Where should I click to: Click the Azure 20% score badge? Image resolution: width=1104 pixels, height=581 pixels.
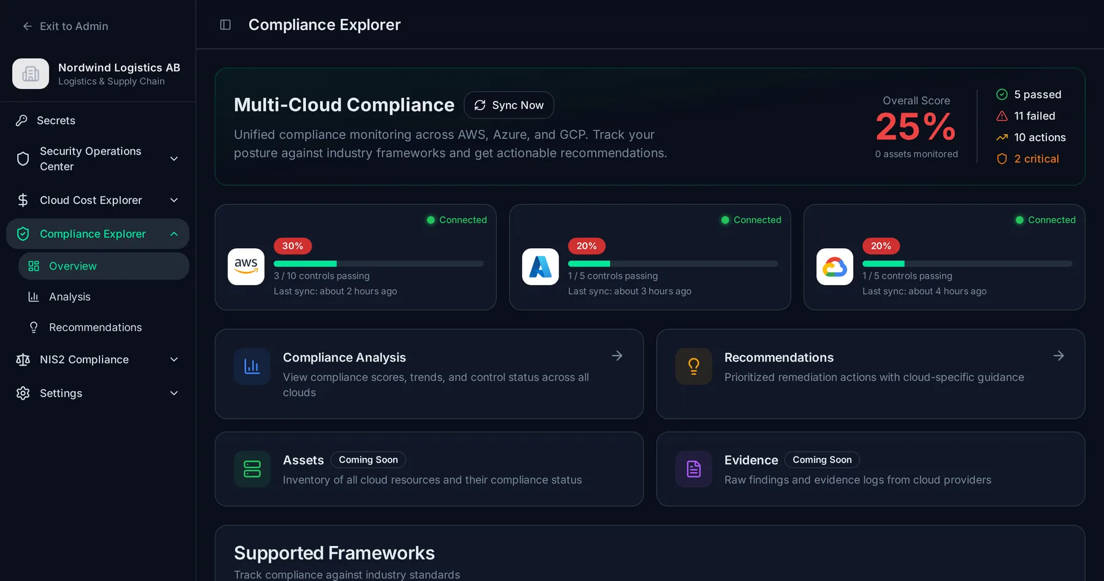point(587,246)
